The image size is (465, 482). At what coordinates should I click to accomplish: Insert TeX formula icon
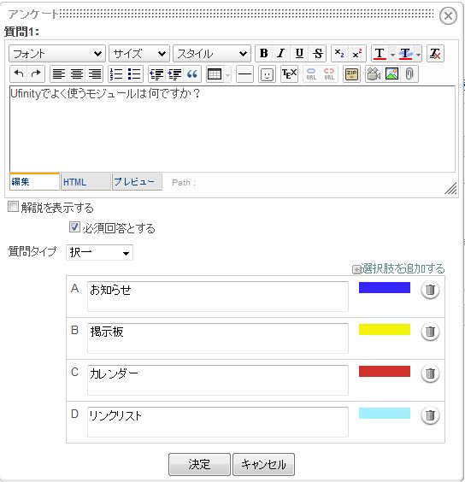point(289,74)
